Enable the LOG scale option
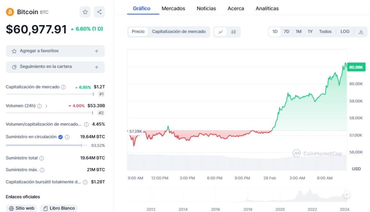Screen dimensions: 370x212 pos(345,32)
